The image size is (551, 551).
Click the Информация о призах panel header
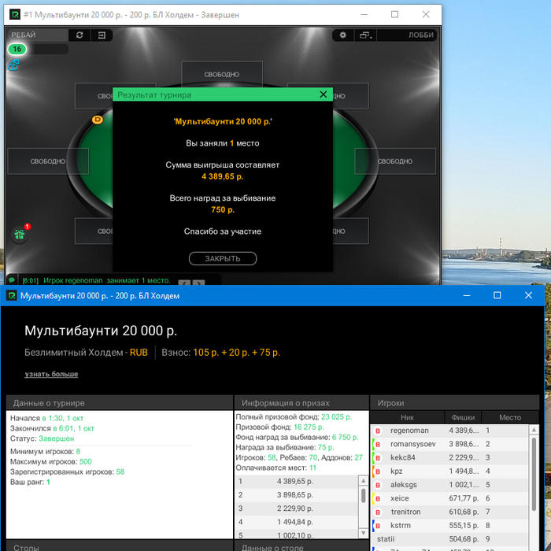[301, 403]
